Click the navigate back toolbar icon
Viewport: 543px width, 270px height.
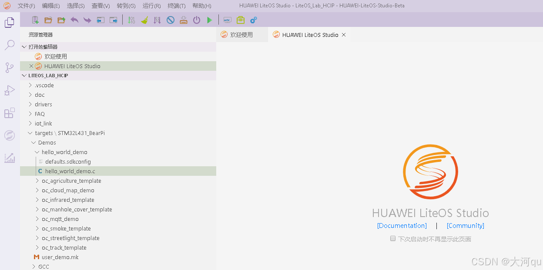(101, 20)
